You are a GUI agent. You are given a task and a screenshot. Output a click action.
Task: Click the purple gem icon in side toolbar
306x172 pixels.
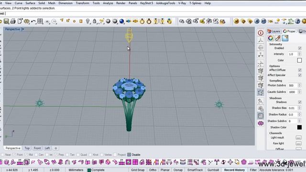(x=261, y=123)
